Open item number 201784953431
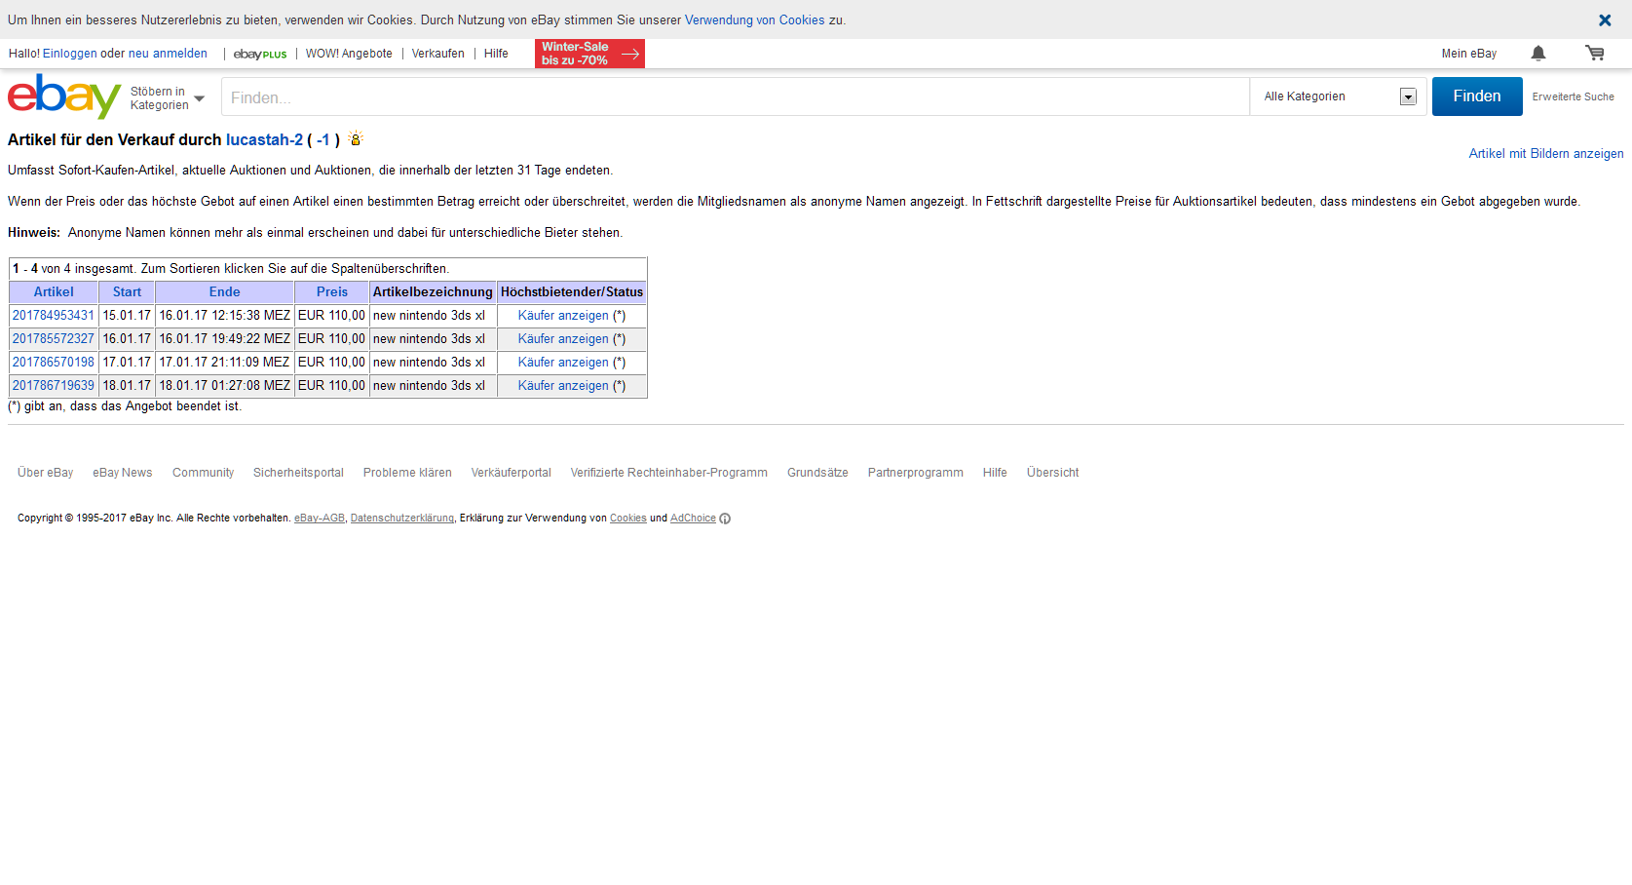The image size is (1632, 885). coord(54,315)
